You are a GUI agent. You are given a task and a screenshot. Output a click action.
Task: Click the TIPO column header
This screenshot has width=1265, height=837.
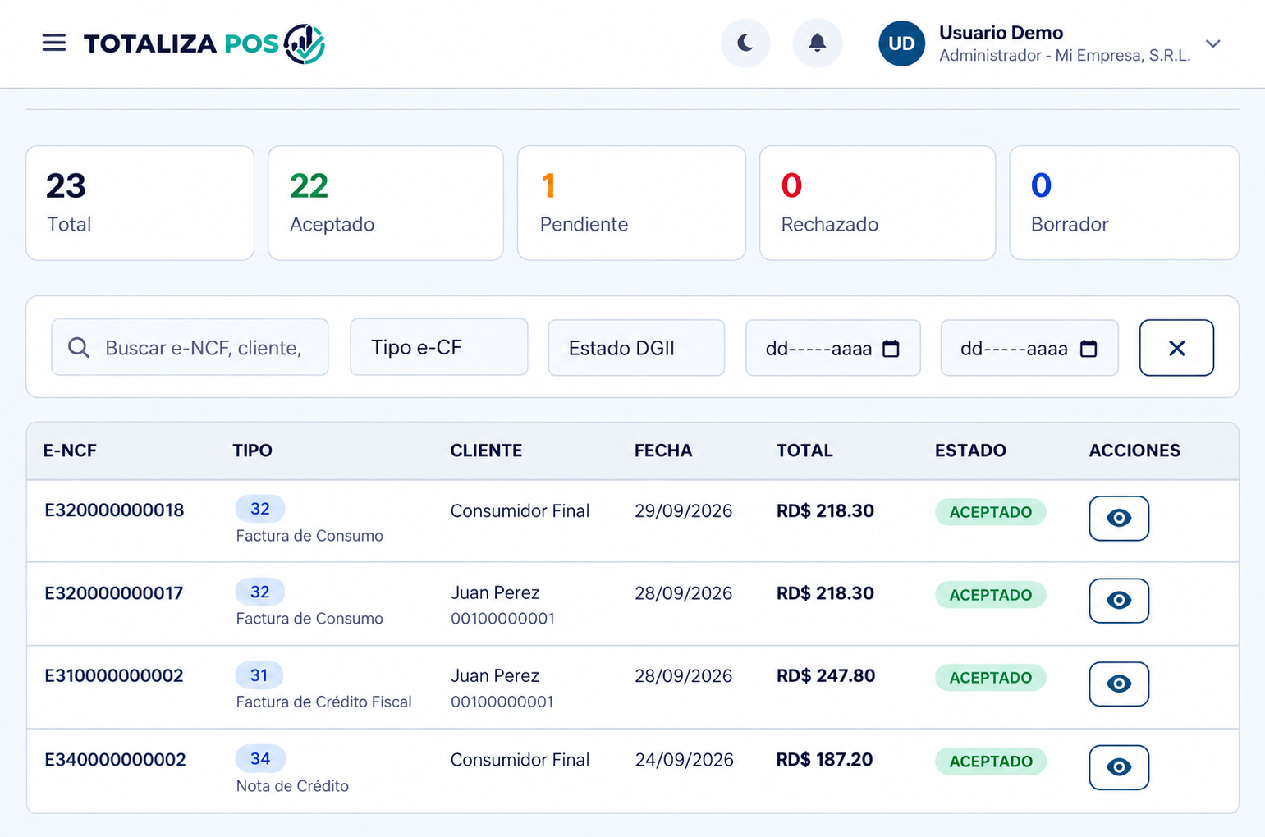[252, 451]
